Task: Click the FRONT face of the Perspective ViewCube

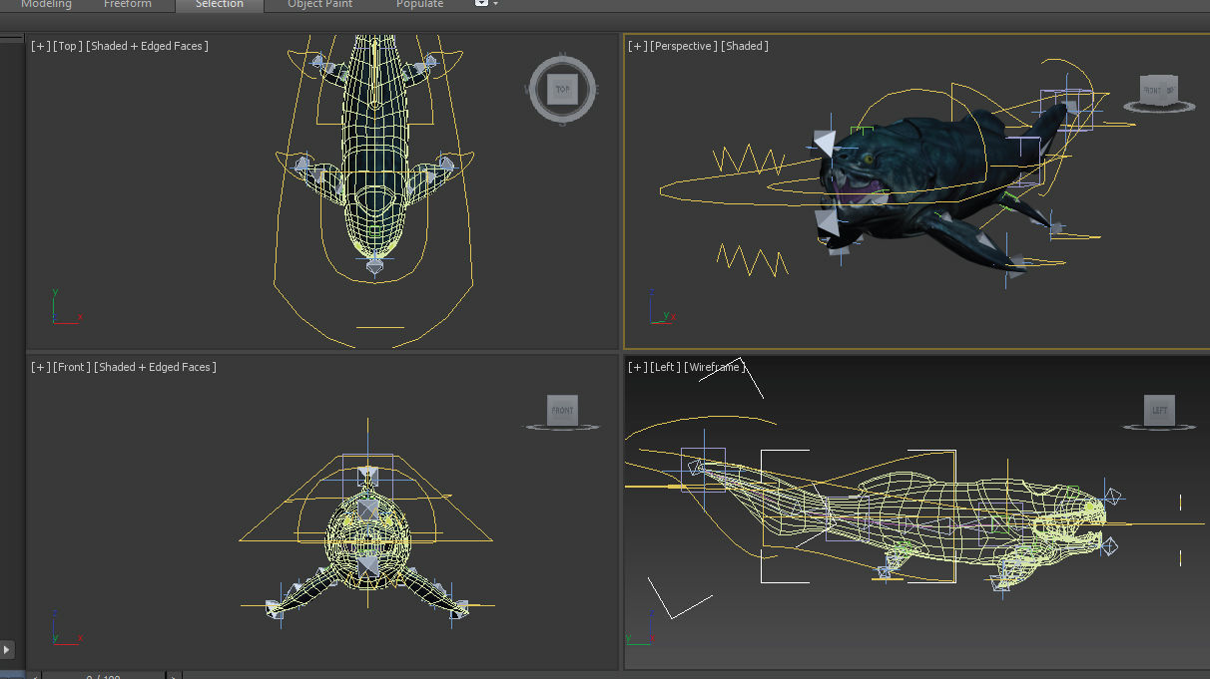Action: (1152, 90)
